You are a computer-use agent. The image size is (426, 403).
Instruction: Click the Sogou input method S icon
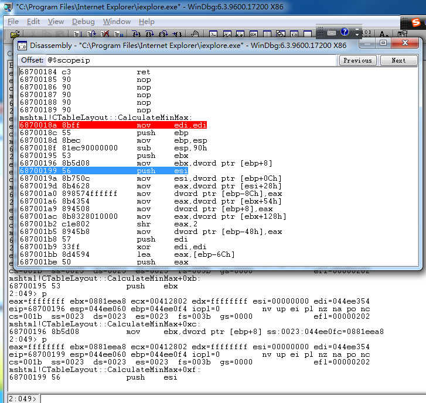click(415, 22)
